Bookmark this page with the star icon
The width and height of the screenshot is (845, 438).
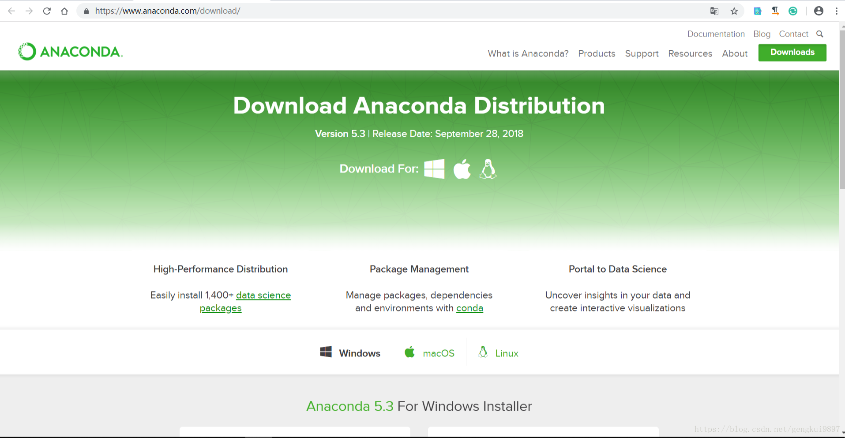pyautogui.click(x=734, y=11)
